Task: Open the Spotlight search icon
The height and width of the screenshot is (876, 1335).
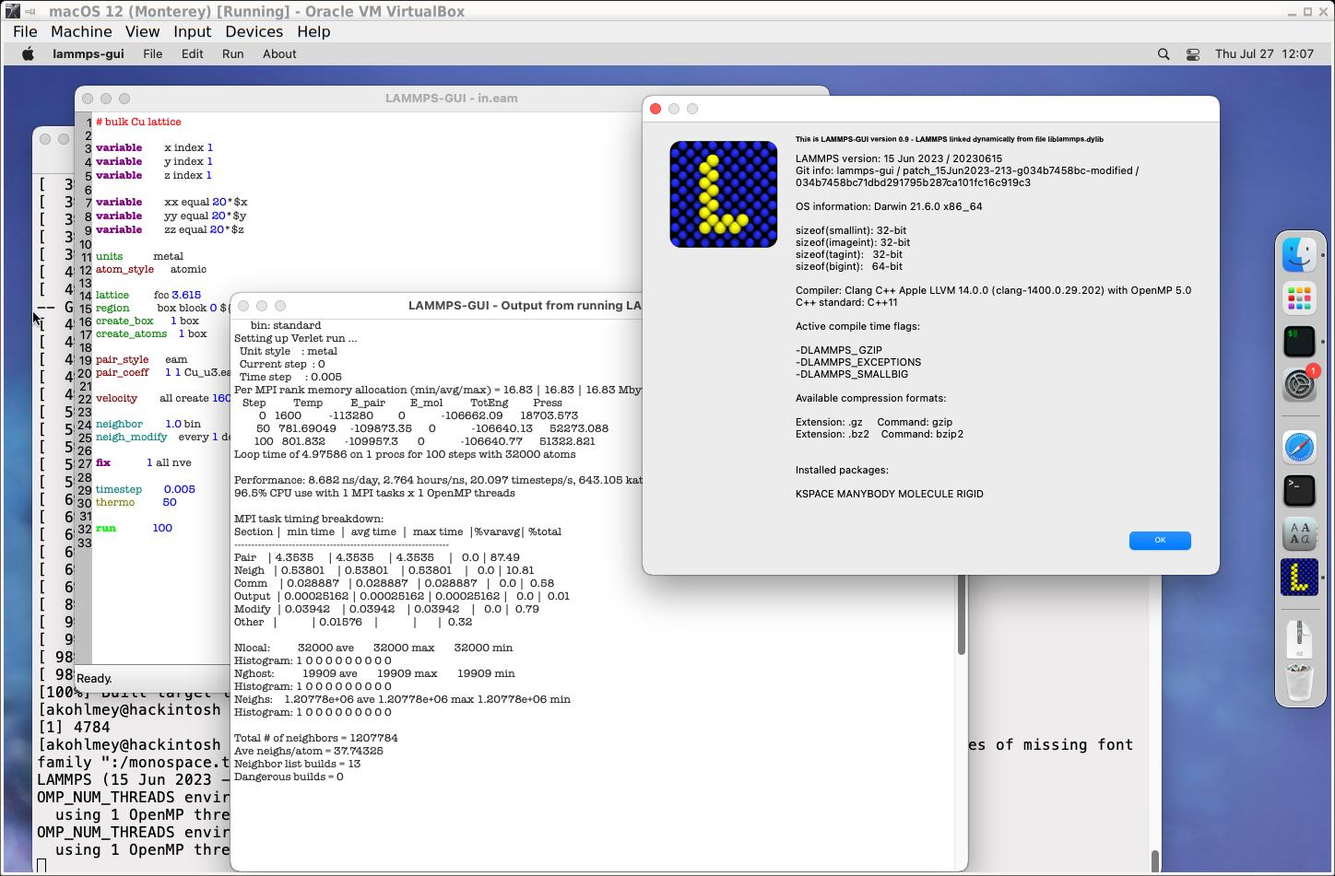Action: [x=1164, y=54]
